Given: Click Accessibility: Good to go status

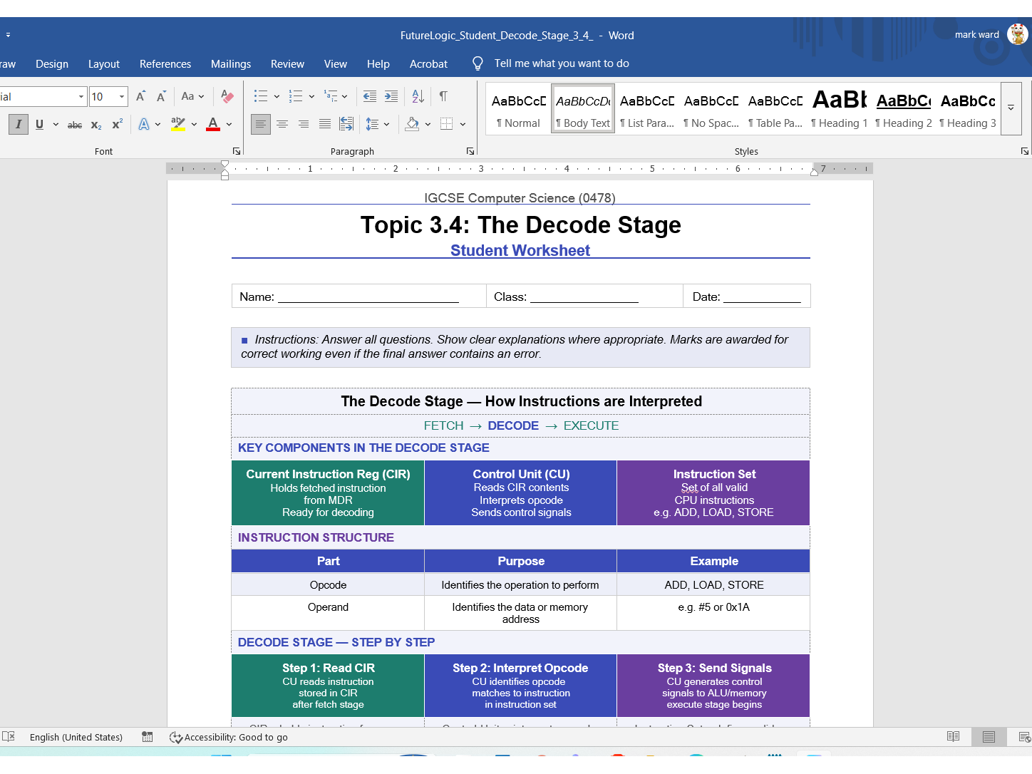Looking at the screenshot, I should click(229, 737).
